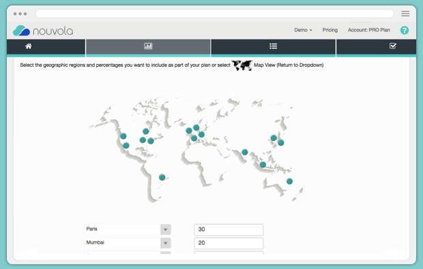Open the browser hamburger menu icon

pyautogui.click(x=405, y=14)
